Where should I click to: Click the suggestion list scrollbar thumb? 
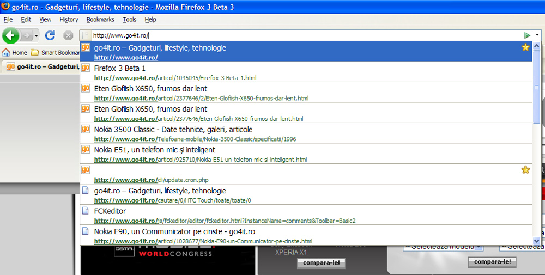pyautogui.click(x=537, y=87)
